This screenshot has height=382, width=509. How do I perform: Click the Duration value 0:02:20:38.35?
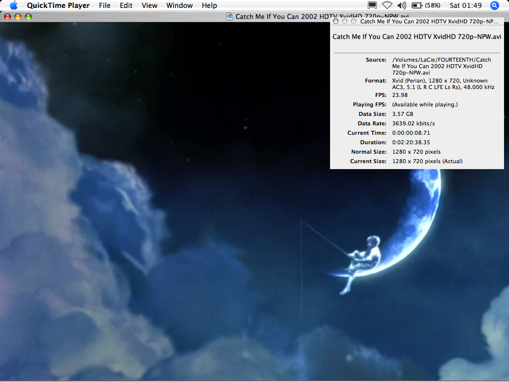(411, 142)
